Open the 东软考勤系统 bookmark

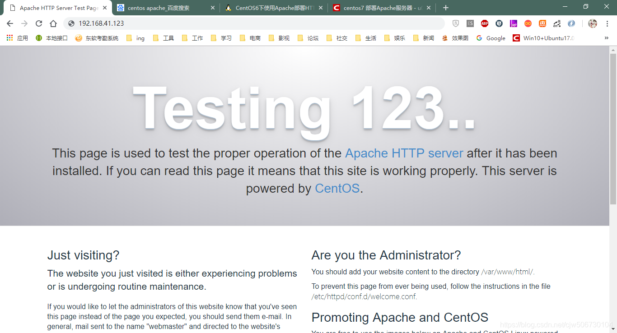tap(97, 38)
